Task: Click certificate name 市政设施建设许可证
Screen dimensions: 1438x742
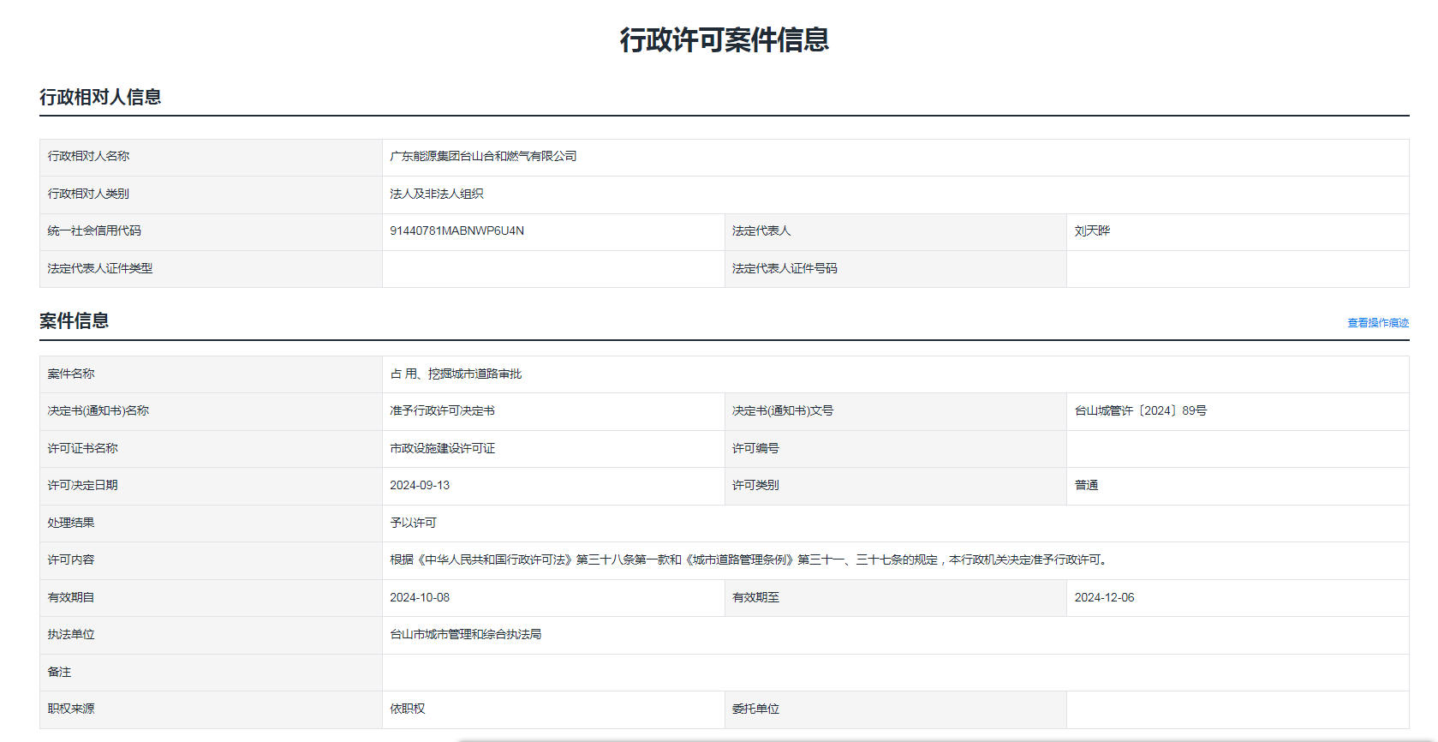Action: click(x=442, y=449)
